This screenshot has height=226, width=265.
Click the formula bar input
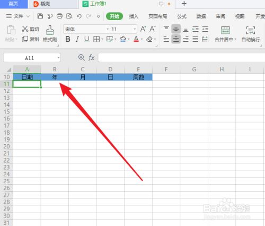[x=181, y=58]
